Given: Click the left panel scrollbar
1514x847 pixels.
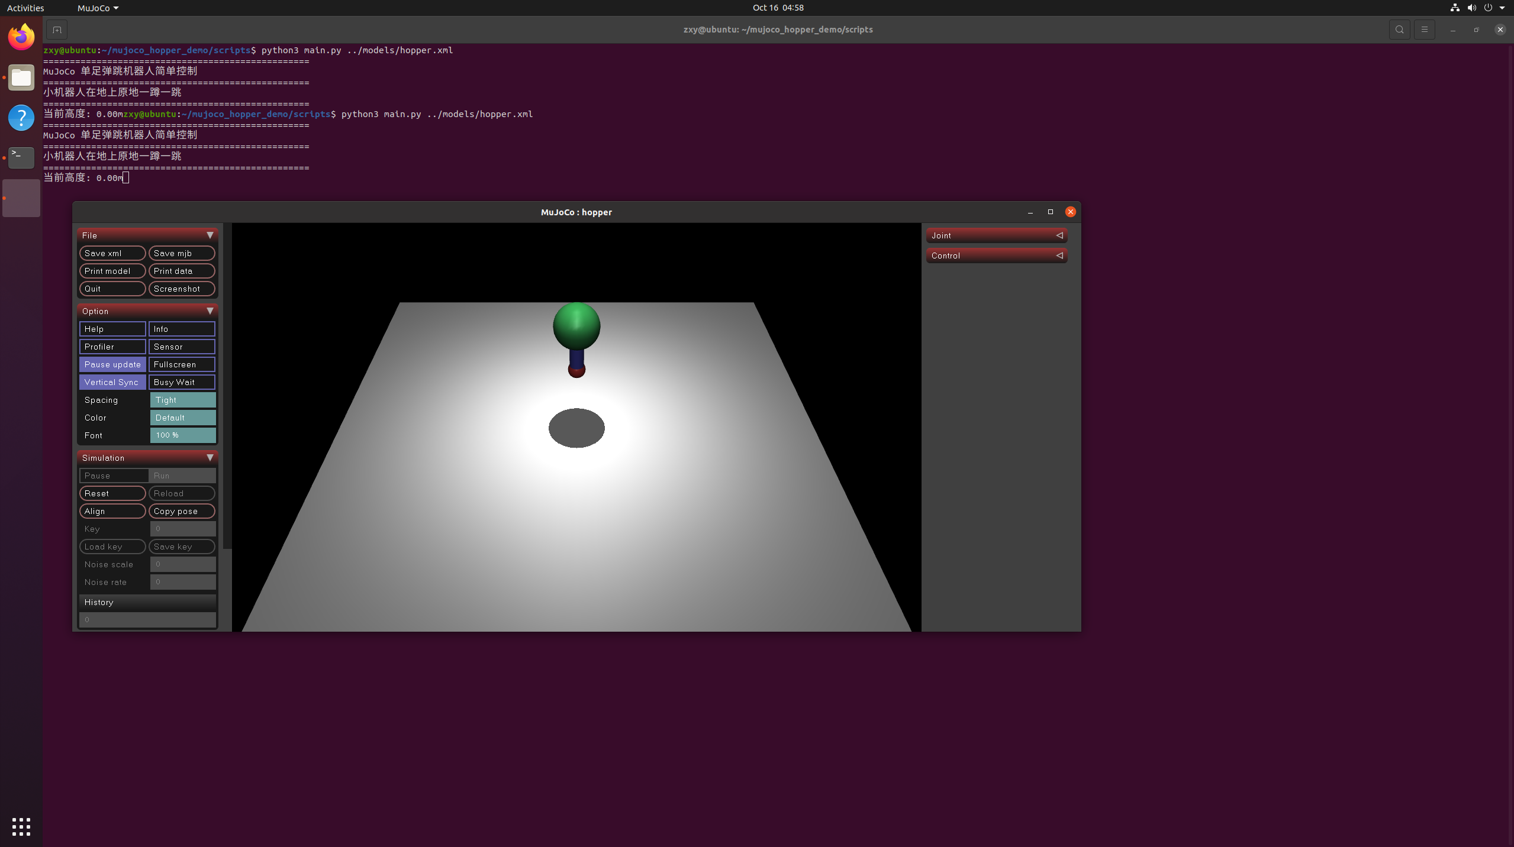Looking at the screenshot, I should pos(227,386).
